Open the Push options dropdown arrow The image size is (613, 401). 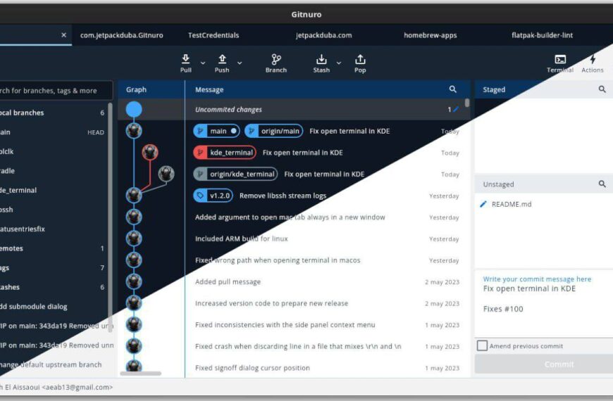240,63
